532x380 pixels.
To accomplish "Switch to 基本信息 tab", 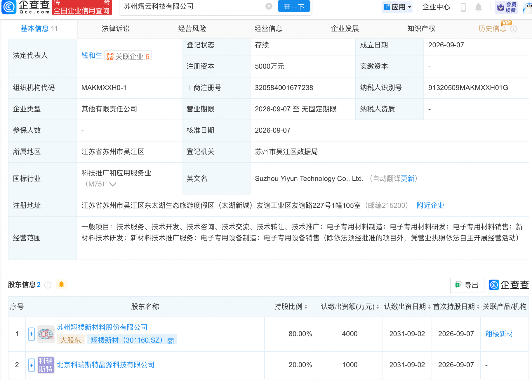I will click(39, 29).
